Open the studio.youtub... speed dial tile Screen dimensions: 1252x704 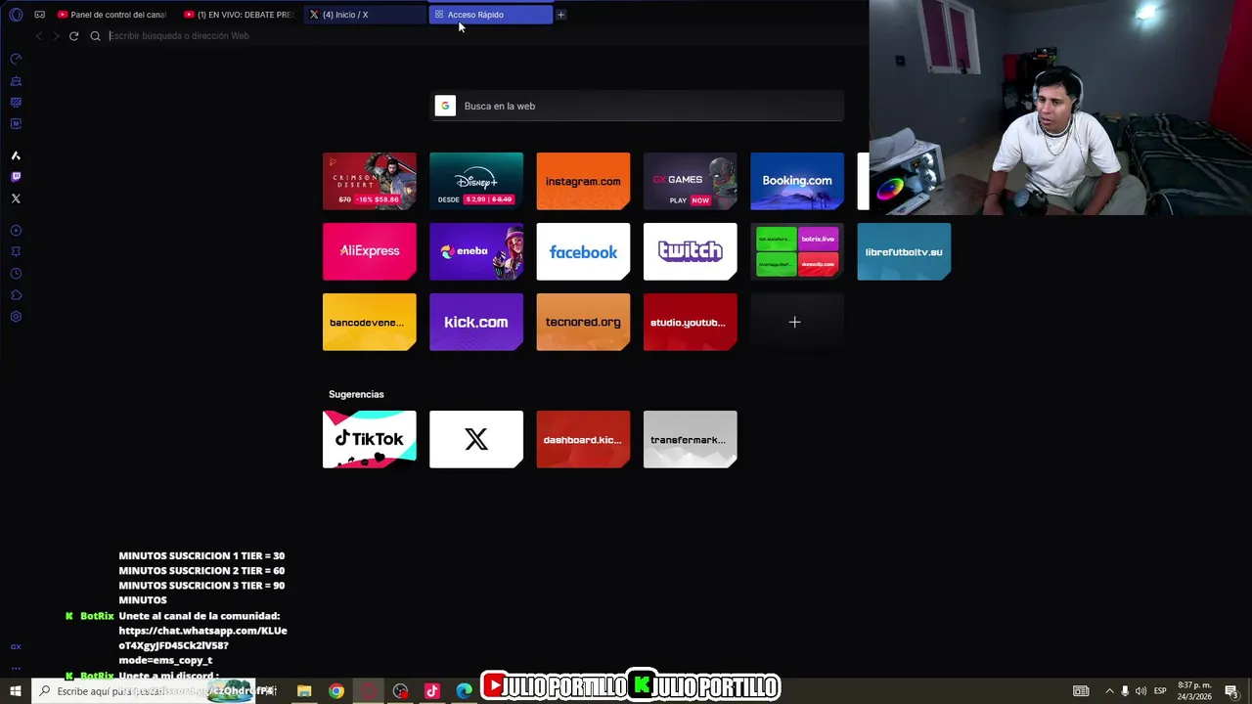pyautogui.click(x=690, y=322)
